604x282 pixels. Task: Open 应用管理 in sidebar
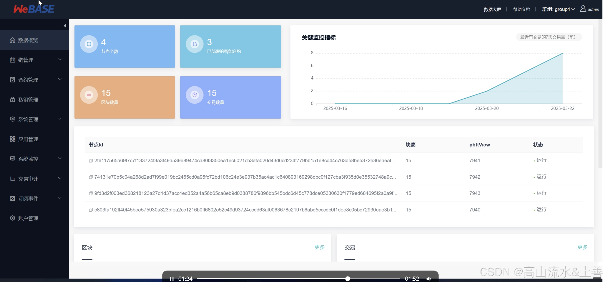coord(28,139)
